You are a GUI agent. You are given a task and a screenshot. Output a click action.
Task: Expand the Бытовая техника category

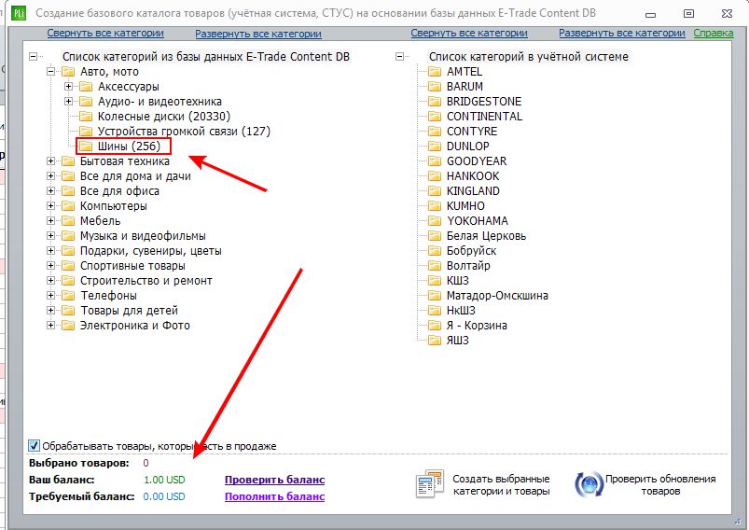(x=50, y=161)
